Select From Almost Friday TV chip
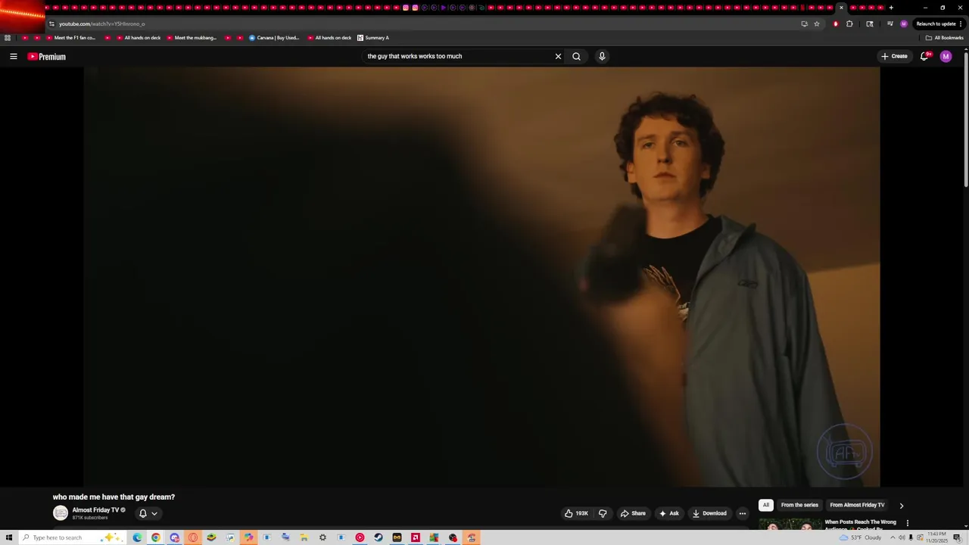 pos(857,505)
